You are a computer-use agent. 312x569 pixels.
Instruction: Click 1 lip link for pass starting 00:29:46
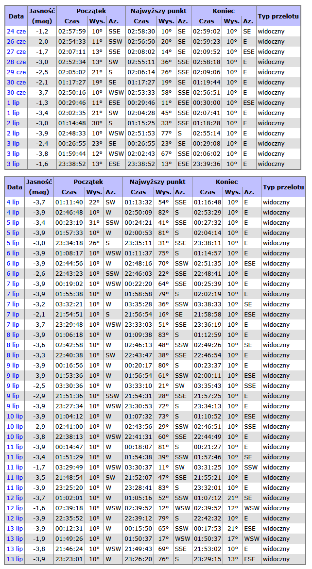tap(13, 103)
